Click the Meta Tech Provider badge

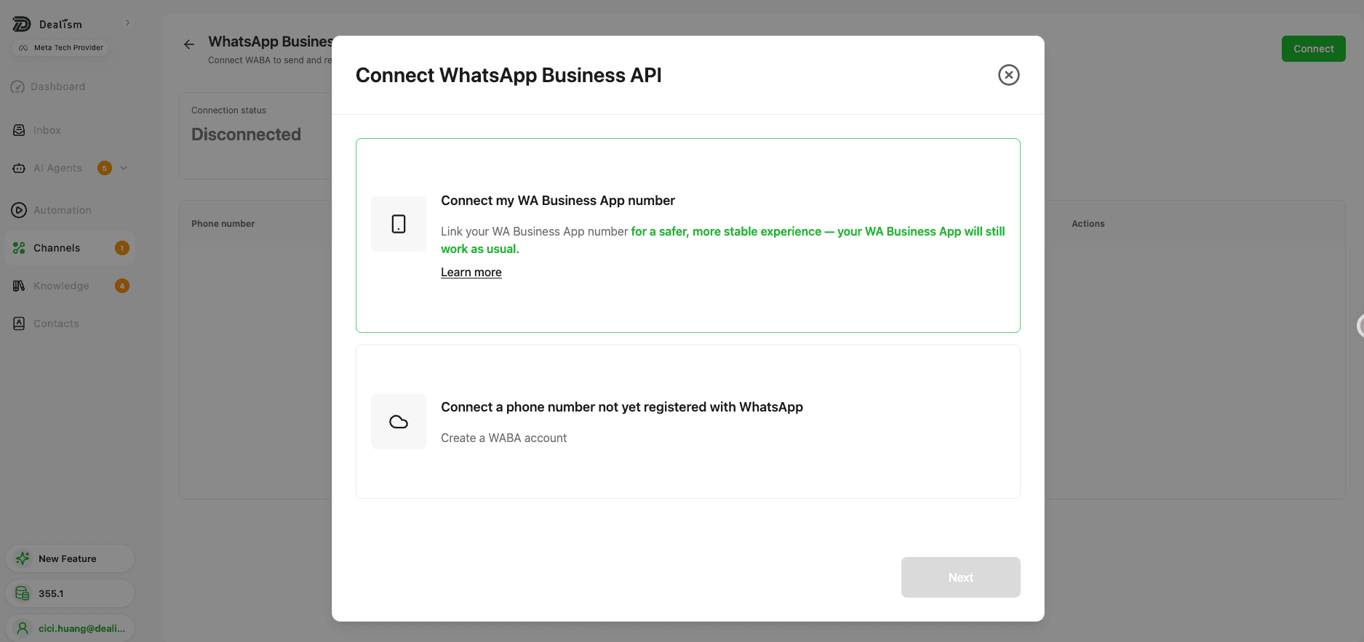(60, 48)
